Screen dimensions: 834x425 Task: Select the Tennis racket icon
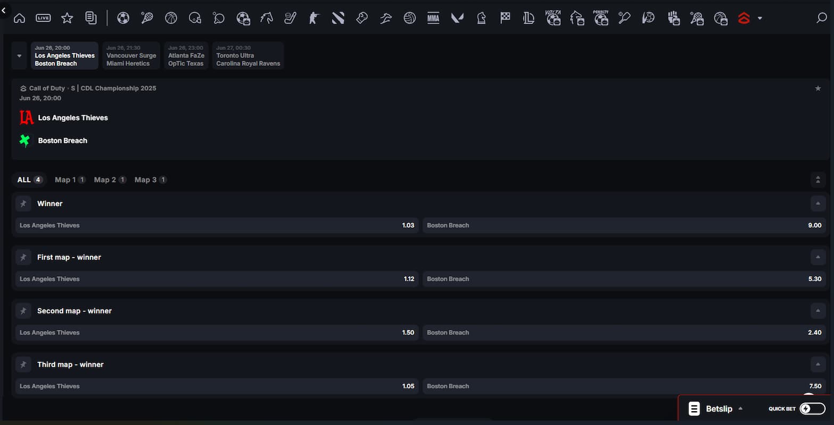coord(147,18)
